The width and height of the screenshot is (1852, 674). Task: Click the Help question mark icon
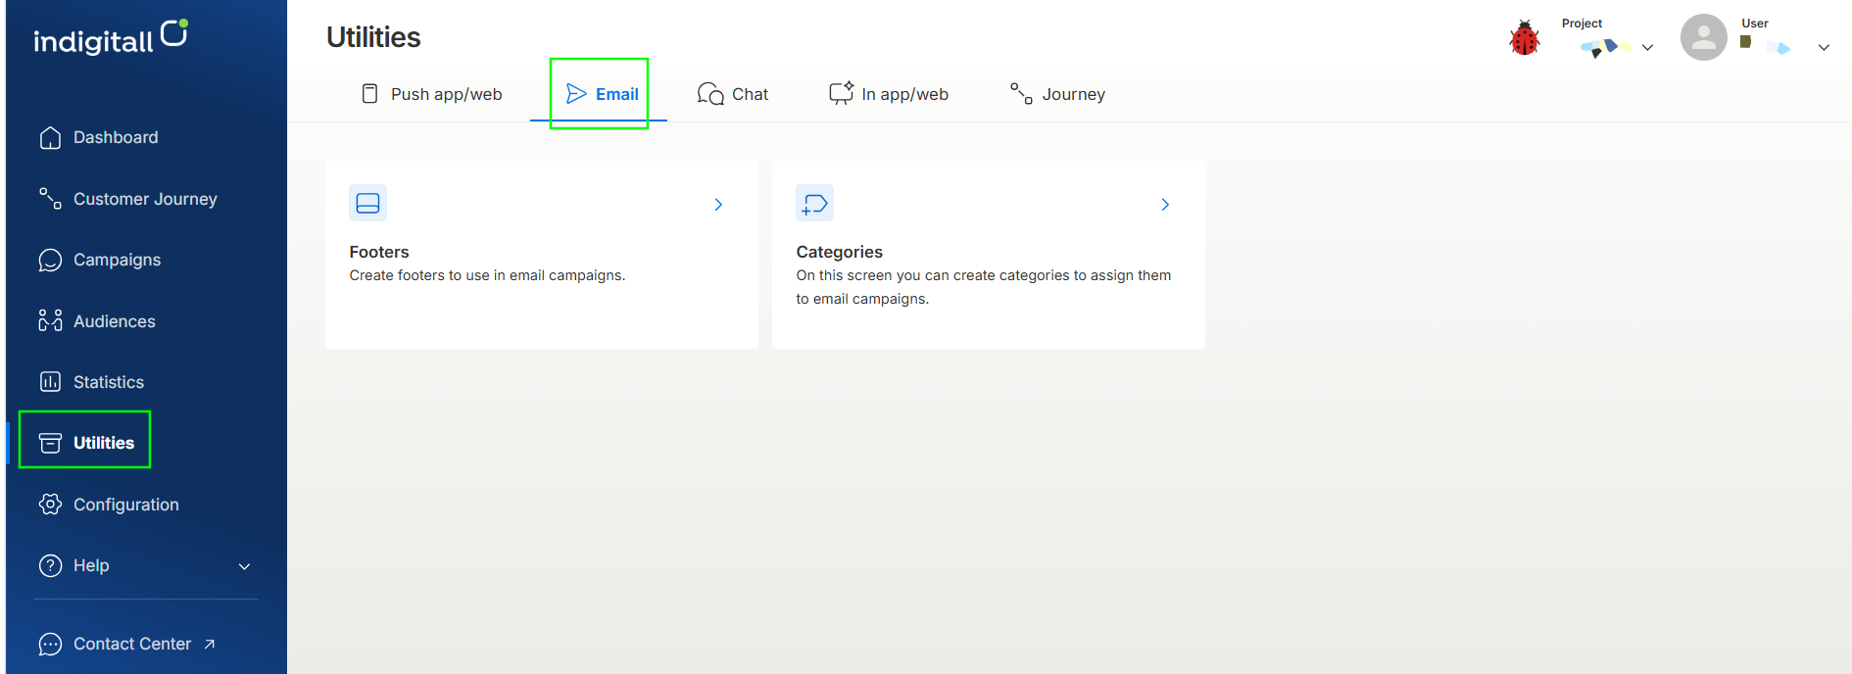click(x=50, y=565)
